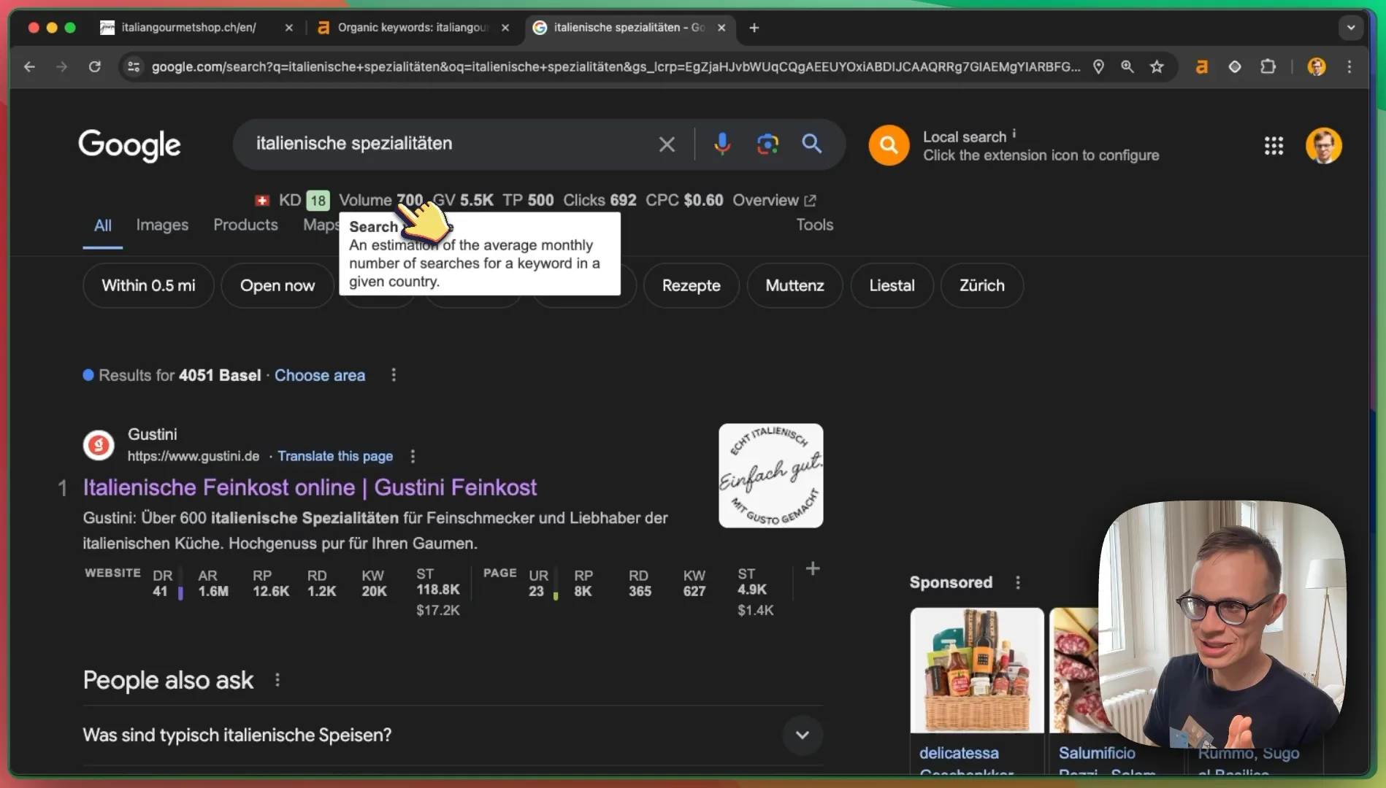Open tab list dropdown arrow in Chrome

[1351, 28]
